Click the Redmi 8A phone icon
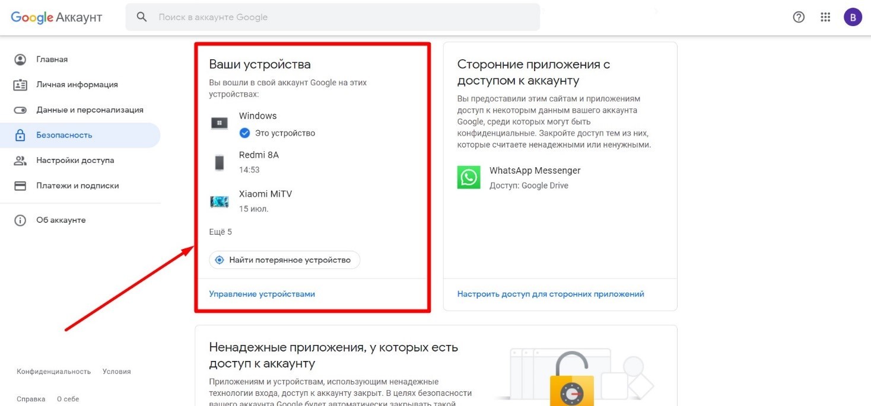 [220, 162]
